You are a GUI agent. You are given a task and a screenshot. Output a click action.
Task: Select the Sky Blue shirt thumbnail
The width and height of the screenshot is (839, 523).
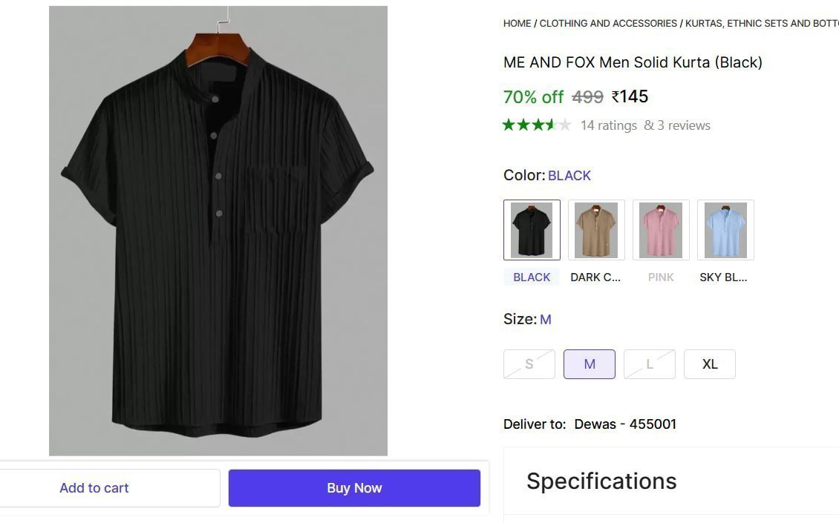(725, 230)
